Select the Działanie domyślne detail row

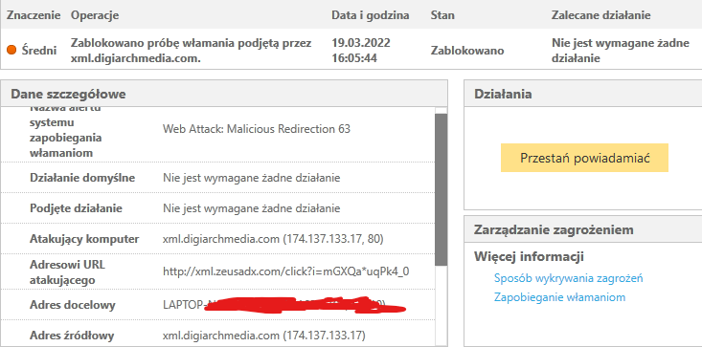click(217, 178)
